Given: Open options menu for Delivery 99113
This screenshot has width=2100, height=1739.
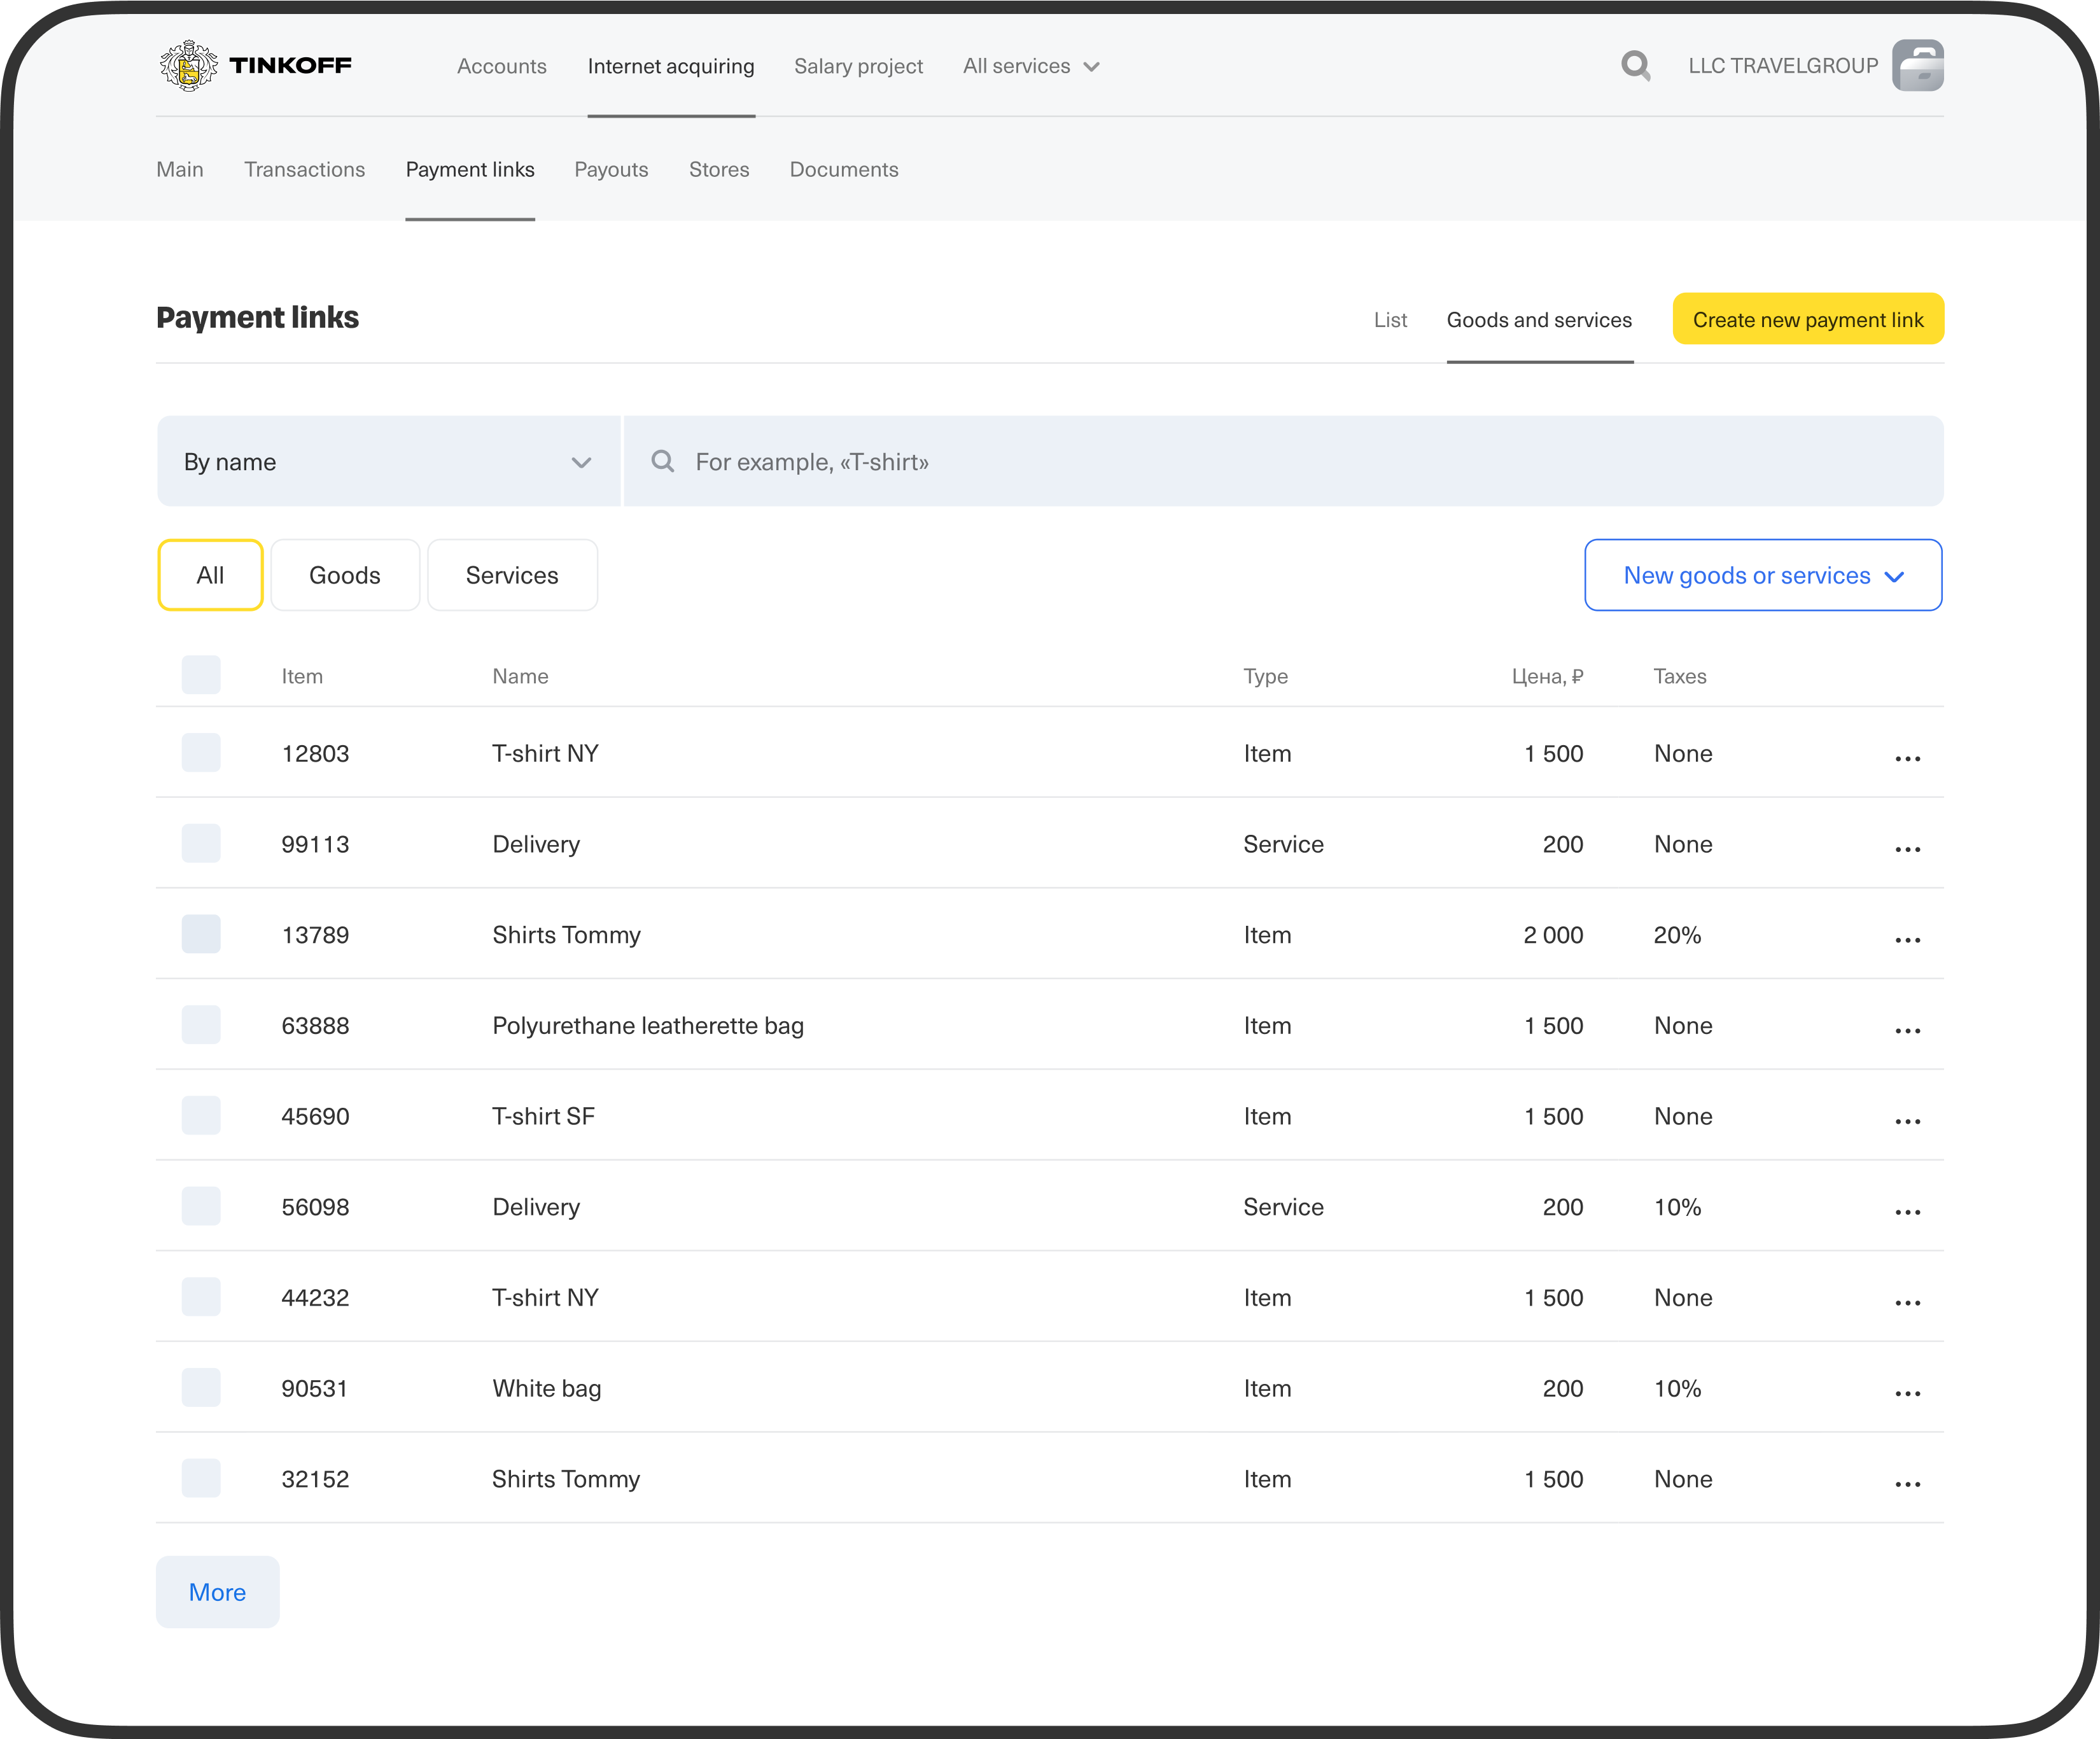Looking at the screenshot, I should pos(1907,849).
